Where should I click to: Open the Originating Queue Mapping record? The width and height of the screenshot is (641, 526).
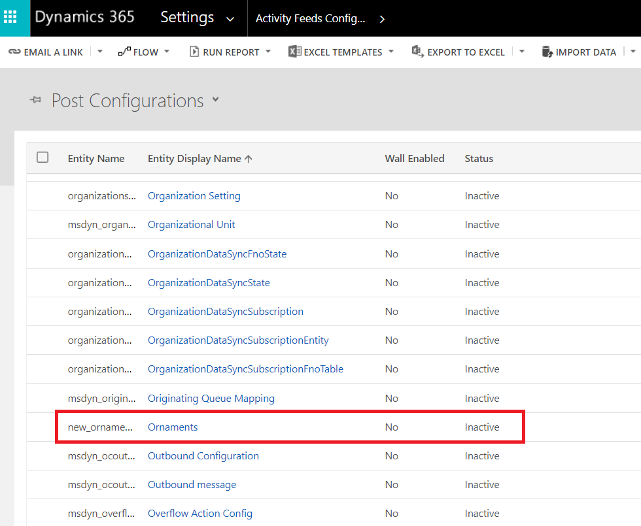(211, 399)
